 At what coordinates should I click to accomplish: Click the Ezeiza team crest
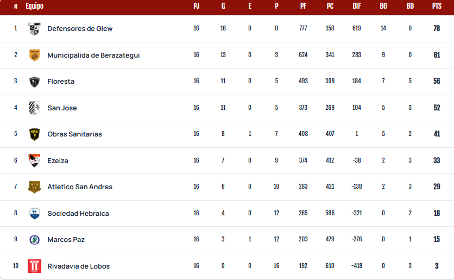tap(34, 160)
